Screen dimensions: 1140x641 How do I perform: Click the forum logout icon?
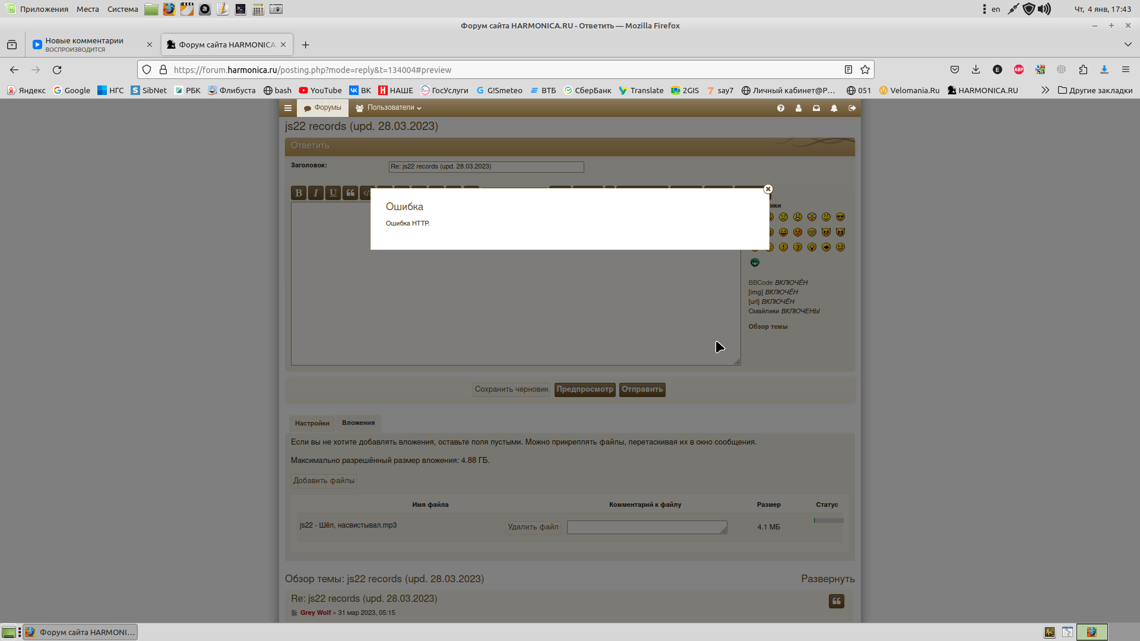852,108
